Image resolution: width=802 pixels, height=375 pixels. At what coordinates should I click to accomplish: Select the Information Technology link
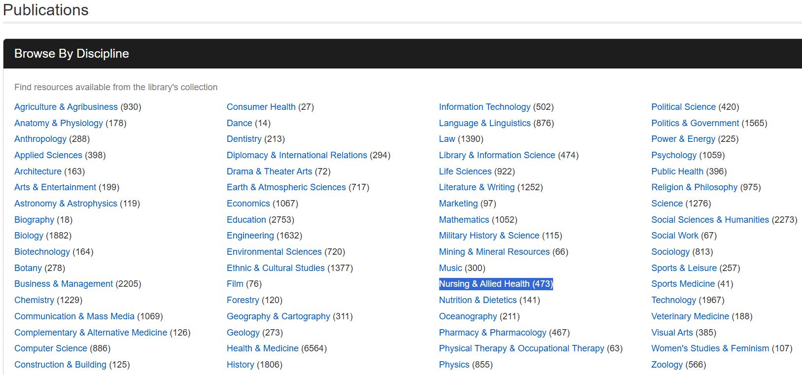pyautogui.click(x=484, y=107)
